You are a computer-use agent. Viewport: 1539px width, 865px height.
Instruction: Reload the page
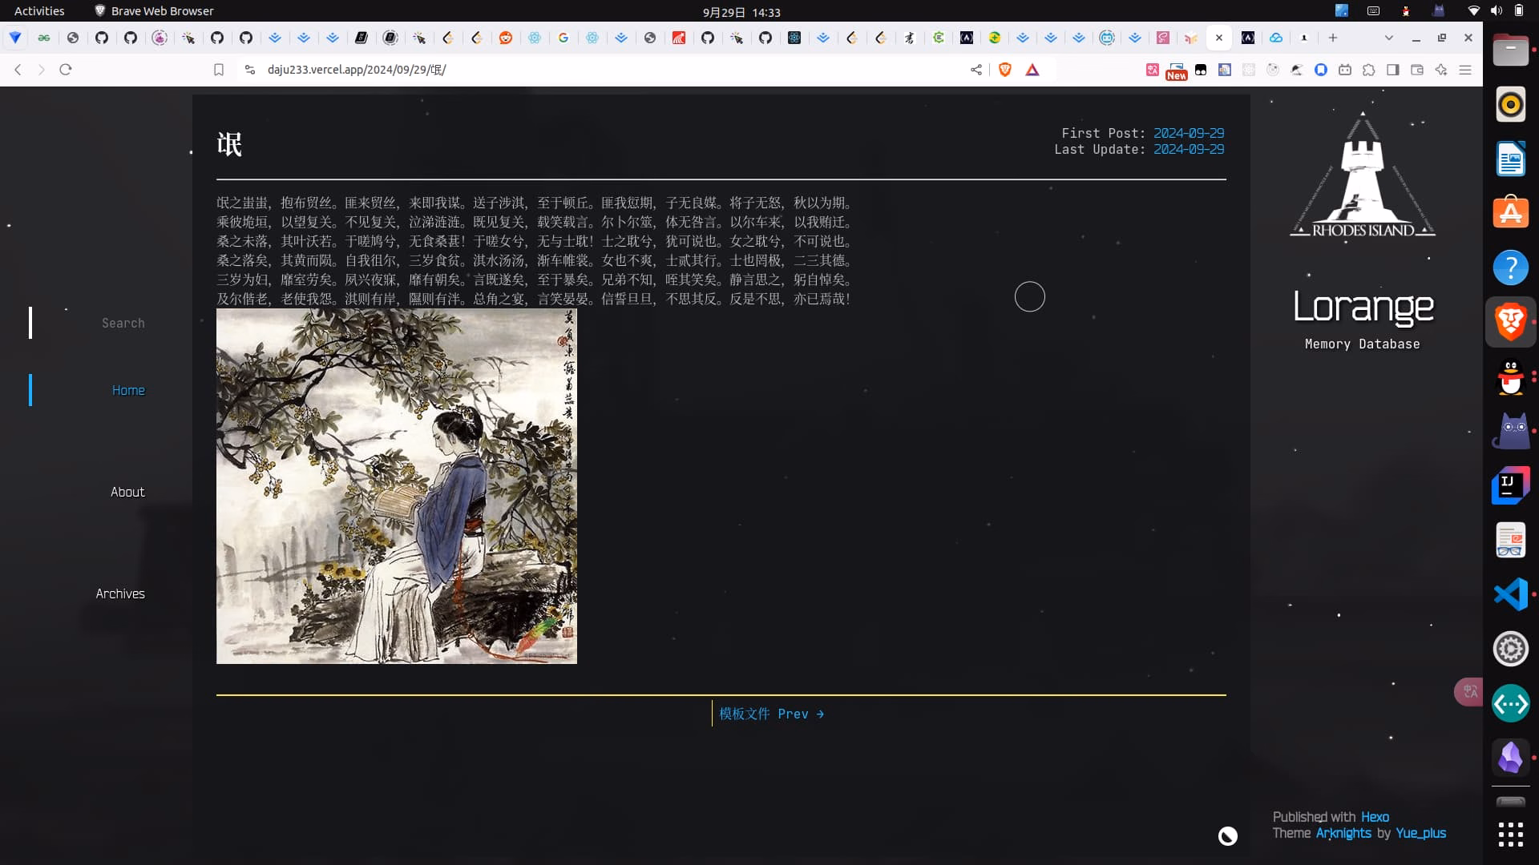pos(66,70)
